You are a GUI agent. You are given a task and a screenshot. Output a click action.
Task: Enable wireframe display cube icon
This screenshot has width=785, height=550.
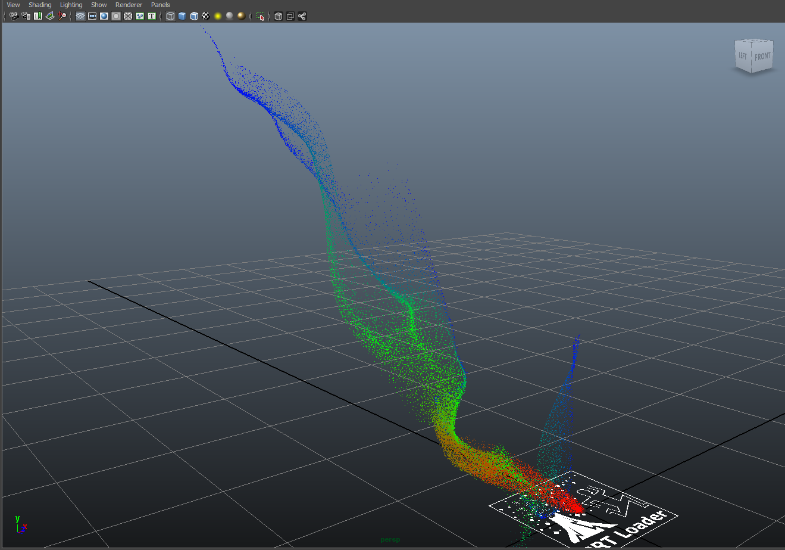pyautogui.click(x=170, y=16)
